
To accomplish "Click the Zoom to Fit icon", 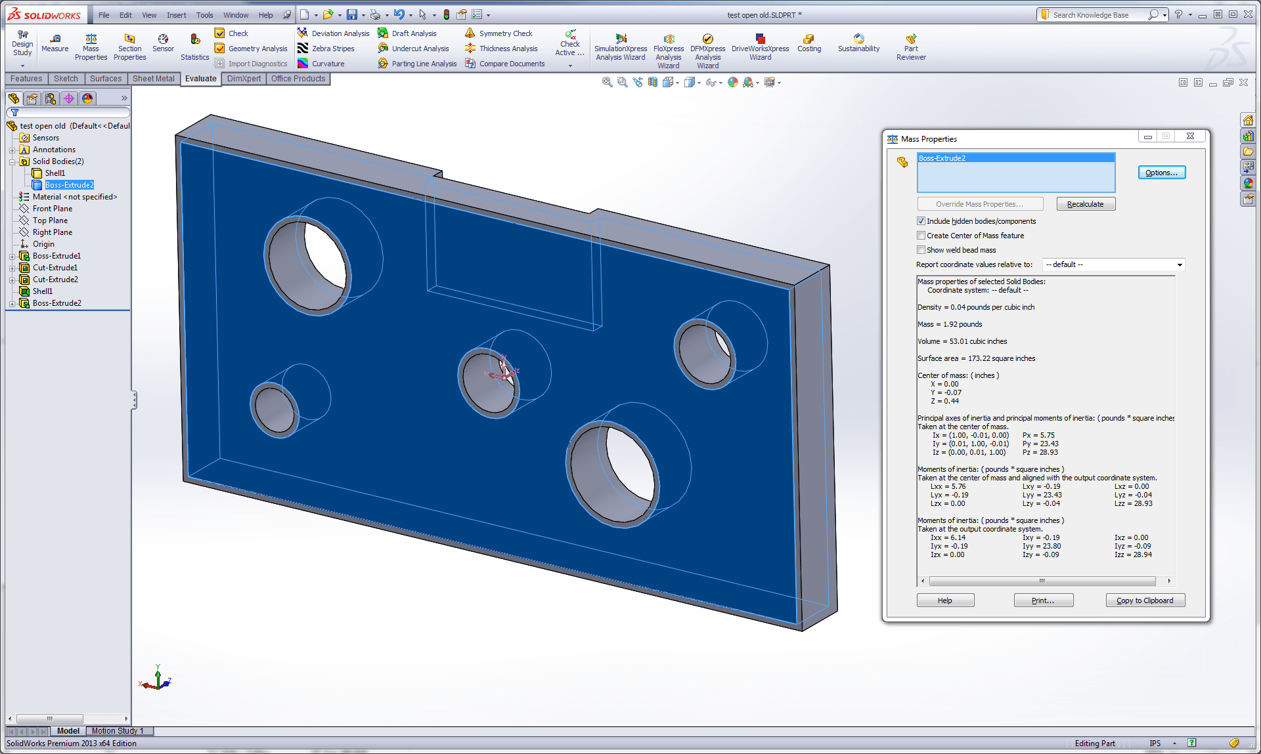I will (x=607, y=83).
